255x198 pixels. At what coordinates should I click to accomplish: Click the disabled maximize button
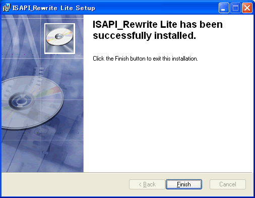235,8
